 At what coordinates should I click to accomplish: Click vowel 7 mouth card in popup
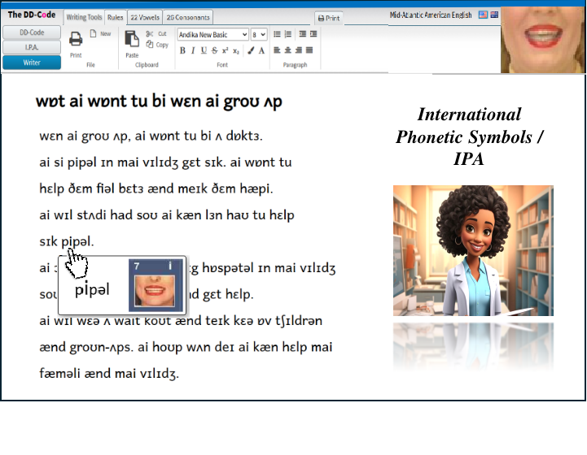156,285
